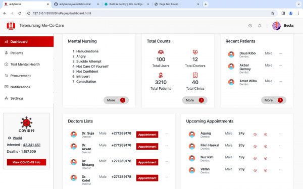
Task: Accept Nur Rafi's appointment check icon
Action: coord(255,158)
